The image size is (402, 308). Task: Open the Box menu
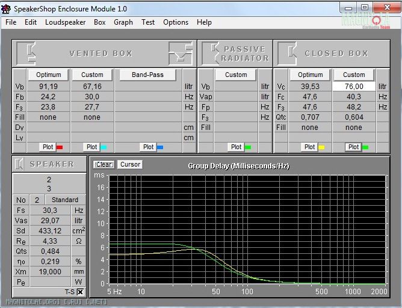[x=99, y=22]
